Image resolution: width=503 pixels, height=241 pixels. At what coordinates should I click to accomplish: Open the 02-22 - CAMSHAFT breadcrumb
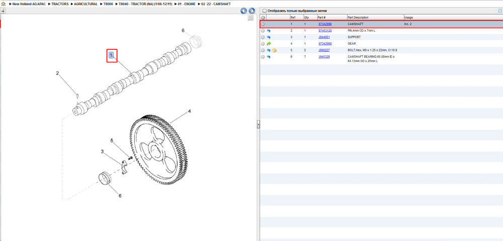pyautogui.click(x=216, y=4)
